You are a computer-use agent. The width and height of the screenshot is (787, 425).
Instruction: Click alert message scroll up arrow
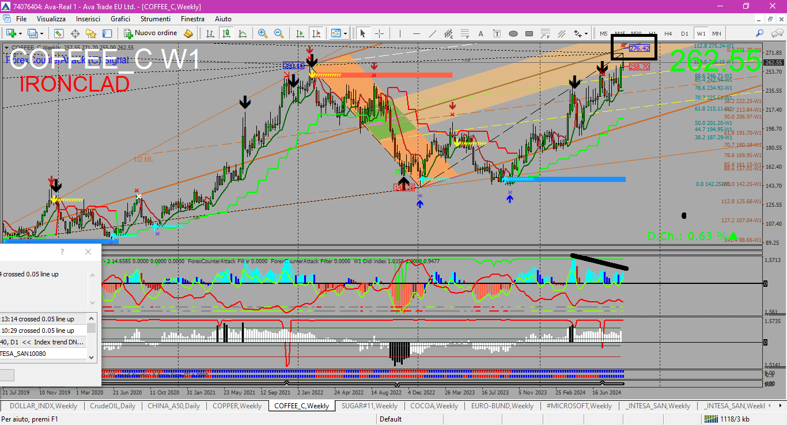(x=92, y=275)
